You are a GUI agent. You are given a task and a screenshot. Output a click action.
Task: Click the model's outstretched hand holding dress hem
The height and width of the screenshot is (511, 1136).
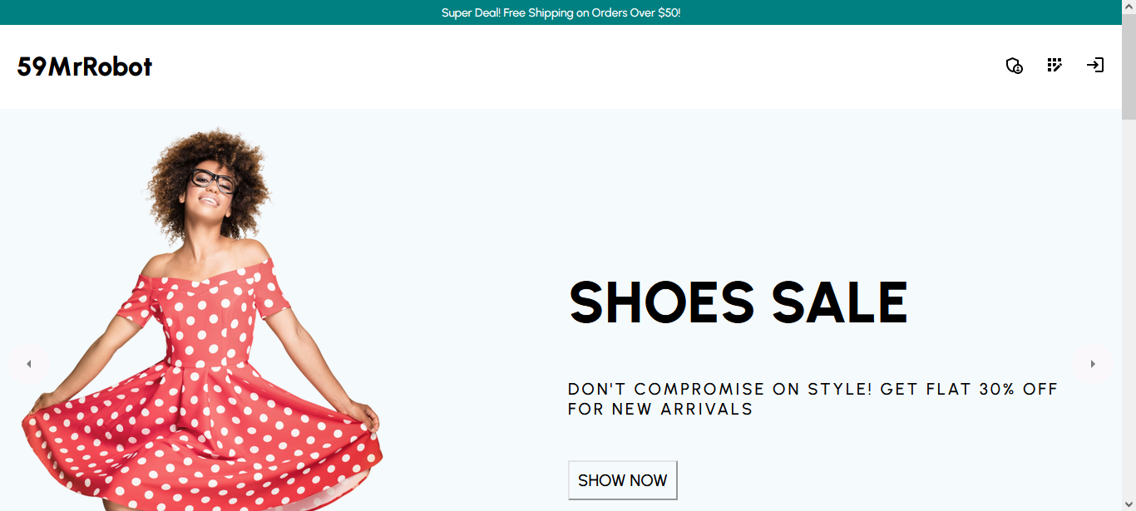coord(364,417)
